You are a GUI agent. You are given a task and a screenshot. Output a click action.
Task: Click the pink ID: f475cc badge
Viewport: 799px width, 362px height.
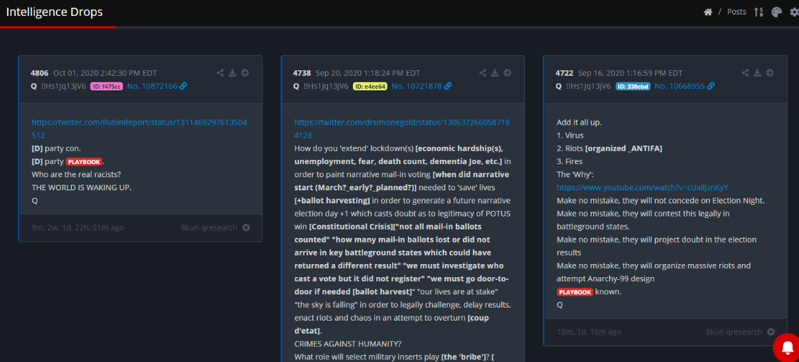tap(106, 87)
